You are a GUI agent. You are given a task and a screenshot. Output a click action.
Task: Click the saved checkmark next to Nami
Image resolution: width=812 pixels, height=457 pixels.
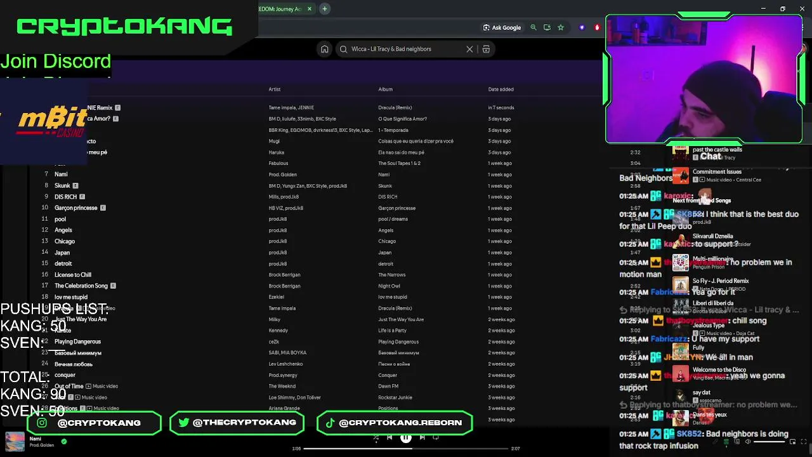click(x=63, y=441)
